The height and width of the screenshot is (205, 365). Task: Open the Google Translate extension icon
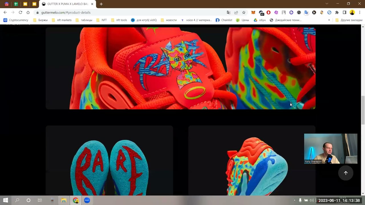[306, 13]
